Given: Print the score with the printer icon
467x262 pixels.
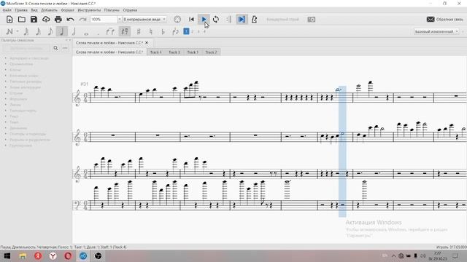Looking at the screenshot, I should pyautogui.click(x=58, y=20).
